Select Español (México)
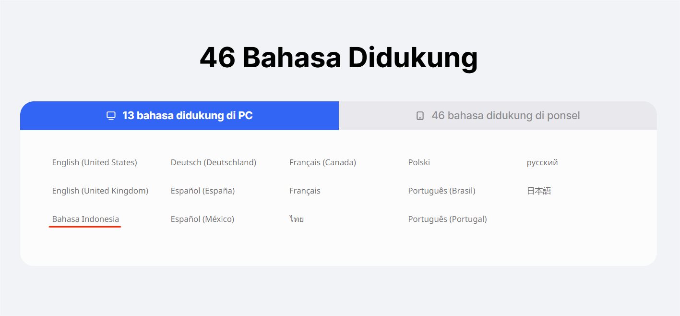The width and height of the screenshot is (680, 316). pos(202,219)
